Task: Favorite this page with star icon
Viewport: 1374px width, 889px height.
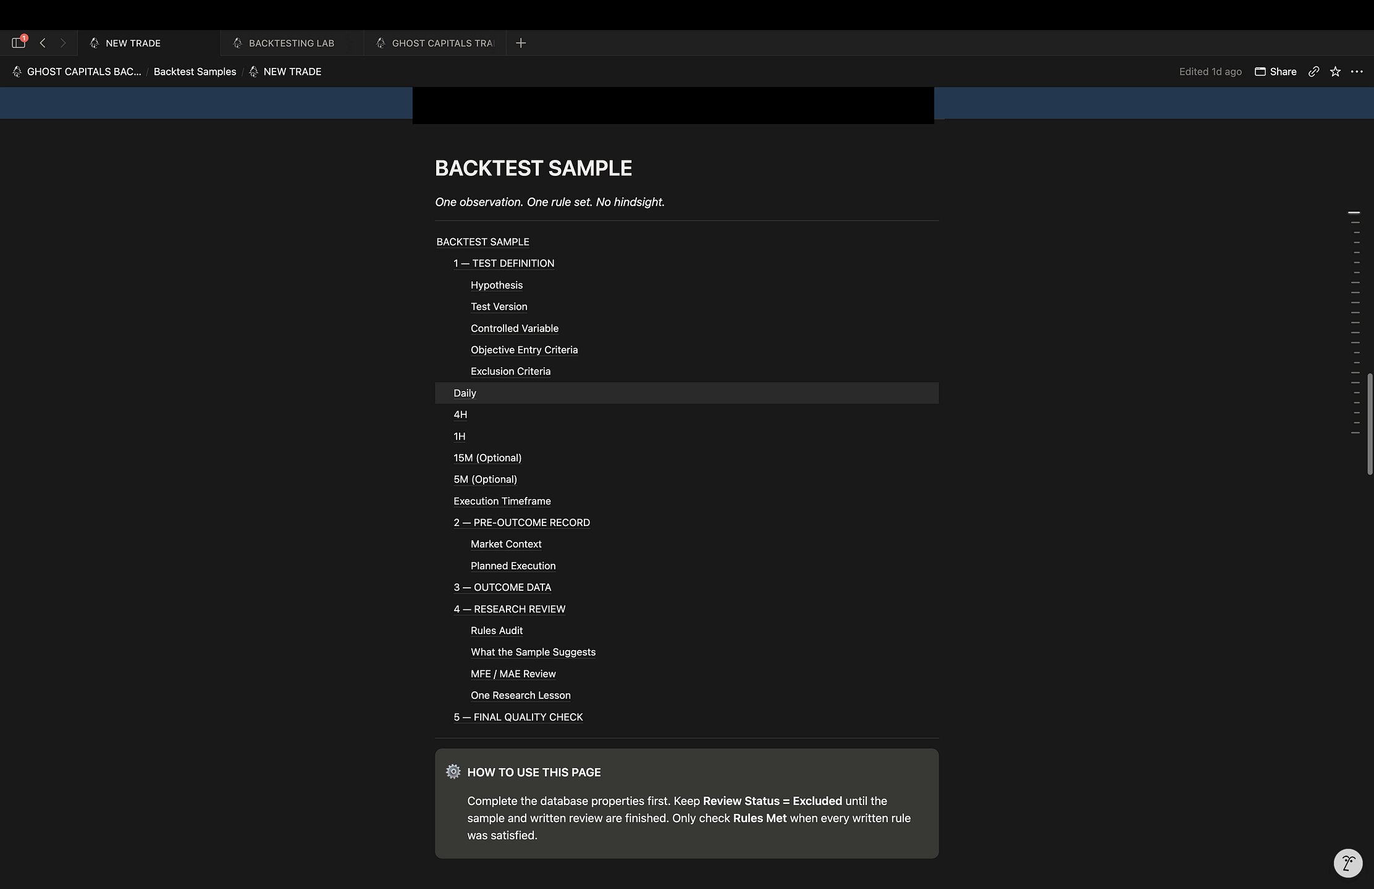Action: click(x=1335, y=72)
